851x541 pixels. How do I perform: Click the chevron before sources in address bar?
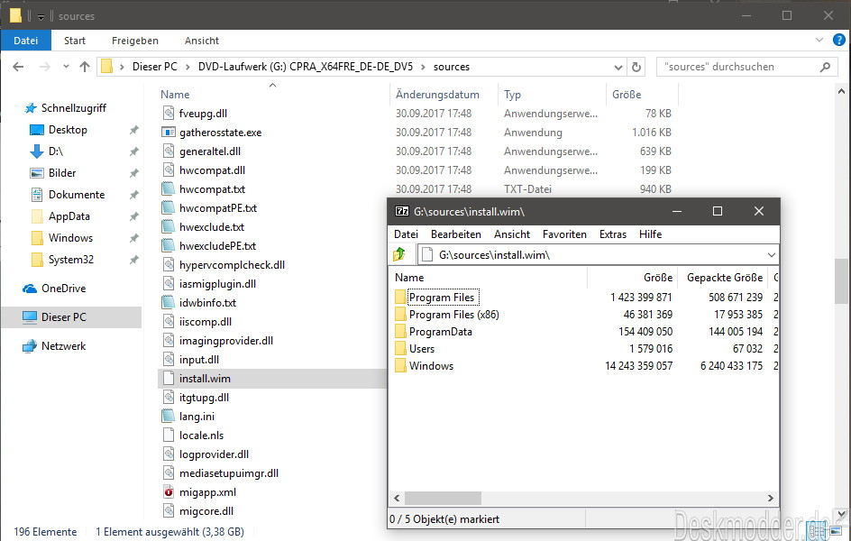click(423, 67)
